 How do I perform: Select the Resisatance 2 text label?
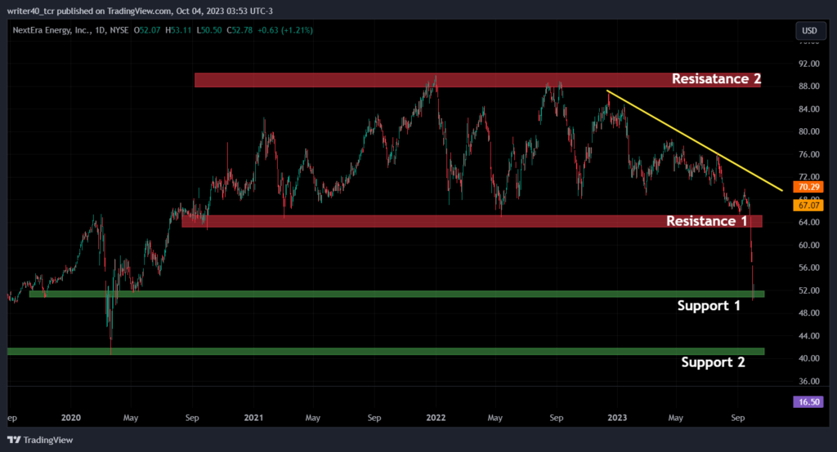pos(716,79)
